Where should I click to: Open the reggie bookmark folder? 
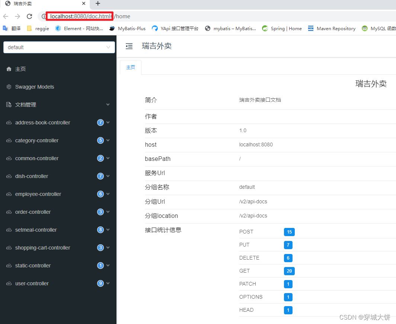pyautogui.click(x=38, y=29)
